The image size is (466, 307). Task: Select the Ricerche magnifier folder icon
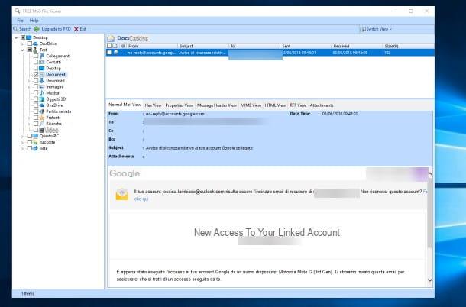(42, 124)
